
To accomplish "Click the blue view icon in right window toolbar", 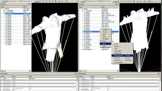I will [x=122, y=1].
